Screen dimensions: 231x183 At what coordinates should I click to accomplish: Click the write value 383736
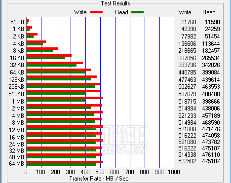click(188, 65)
